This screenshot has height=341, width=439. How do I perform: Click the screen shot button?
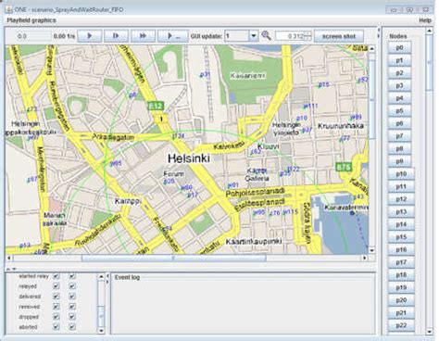click(339, 36)
